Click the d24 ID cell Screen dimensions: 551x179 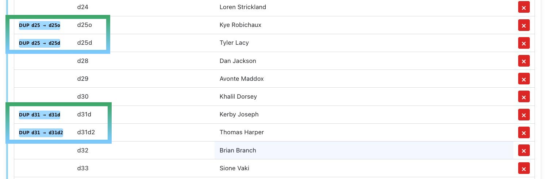point(83,7)
